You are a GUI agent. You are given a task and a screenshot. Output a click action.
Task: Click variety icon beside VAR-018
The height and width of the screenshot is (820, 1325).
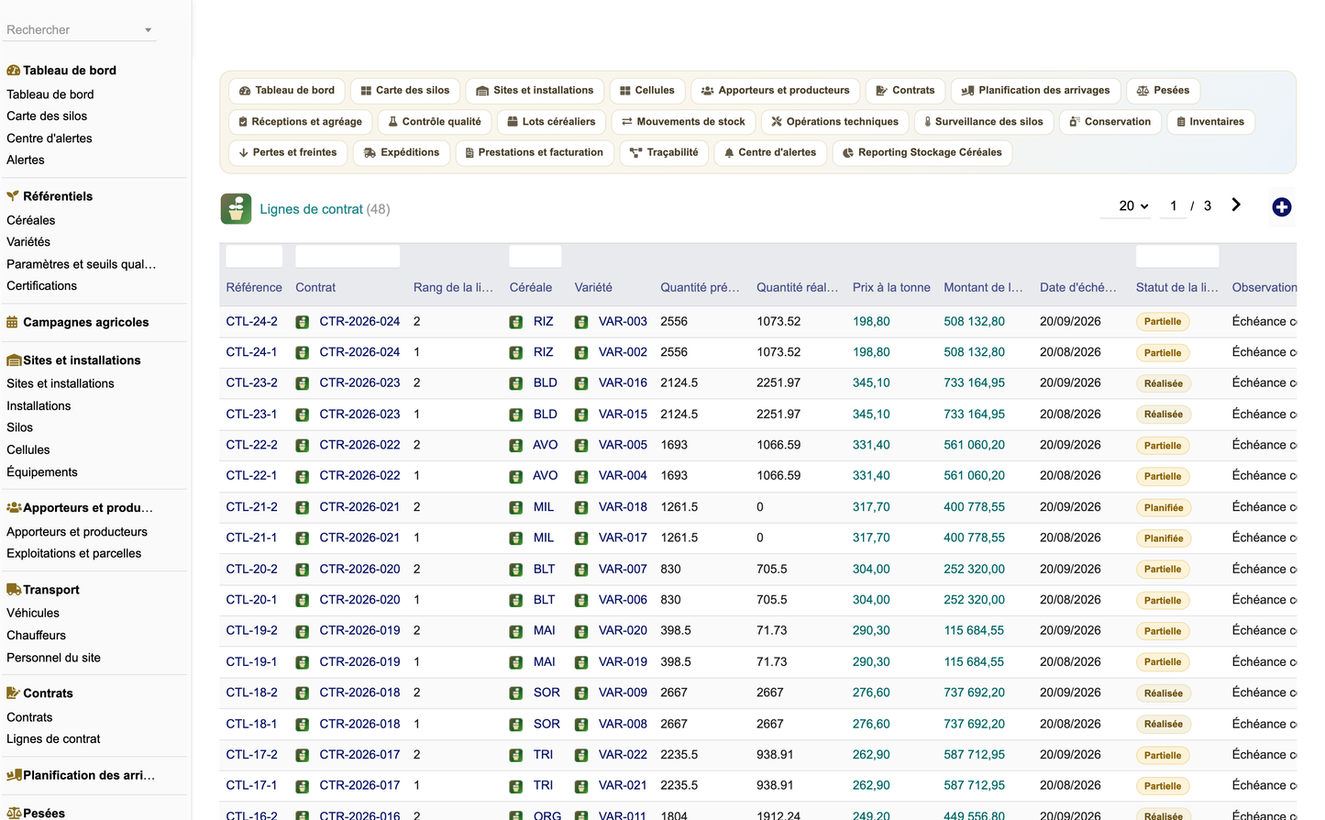581,507
